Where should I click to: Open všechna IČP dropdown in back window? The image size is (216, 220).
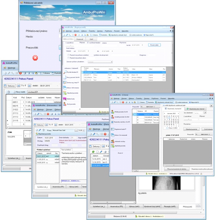(x=44, y=92)
